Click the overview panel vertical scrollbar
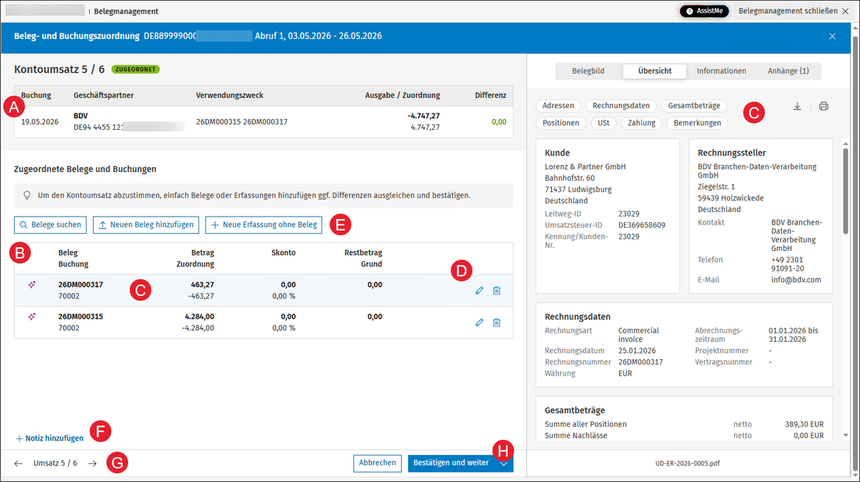Screen dimensions: 860x482 pos(845,190)
